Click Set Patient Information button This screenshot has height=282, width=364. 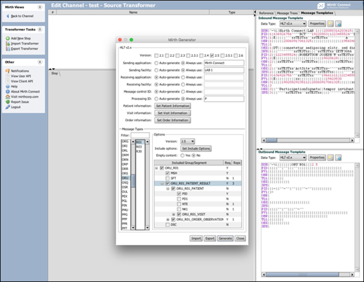(x=172, y=106)
